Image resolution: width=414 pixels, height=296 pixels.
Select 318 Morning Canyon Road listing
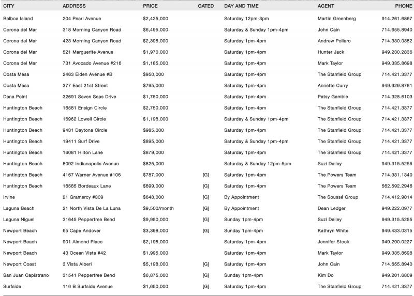pyautogui.click(x=92, y=30)
